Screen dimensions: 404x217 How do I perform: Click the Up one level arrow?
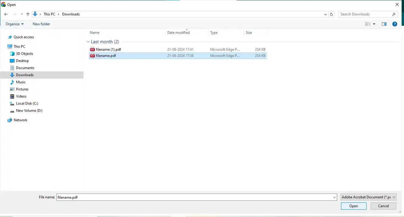[28, 14]
